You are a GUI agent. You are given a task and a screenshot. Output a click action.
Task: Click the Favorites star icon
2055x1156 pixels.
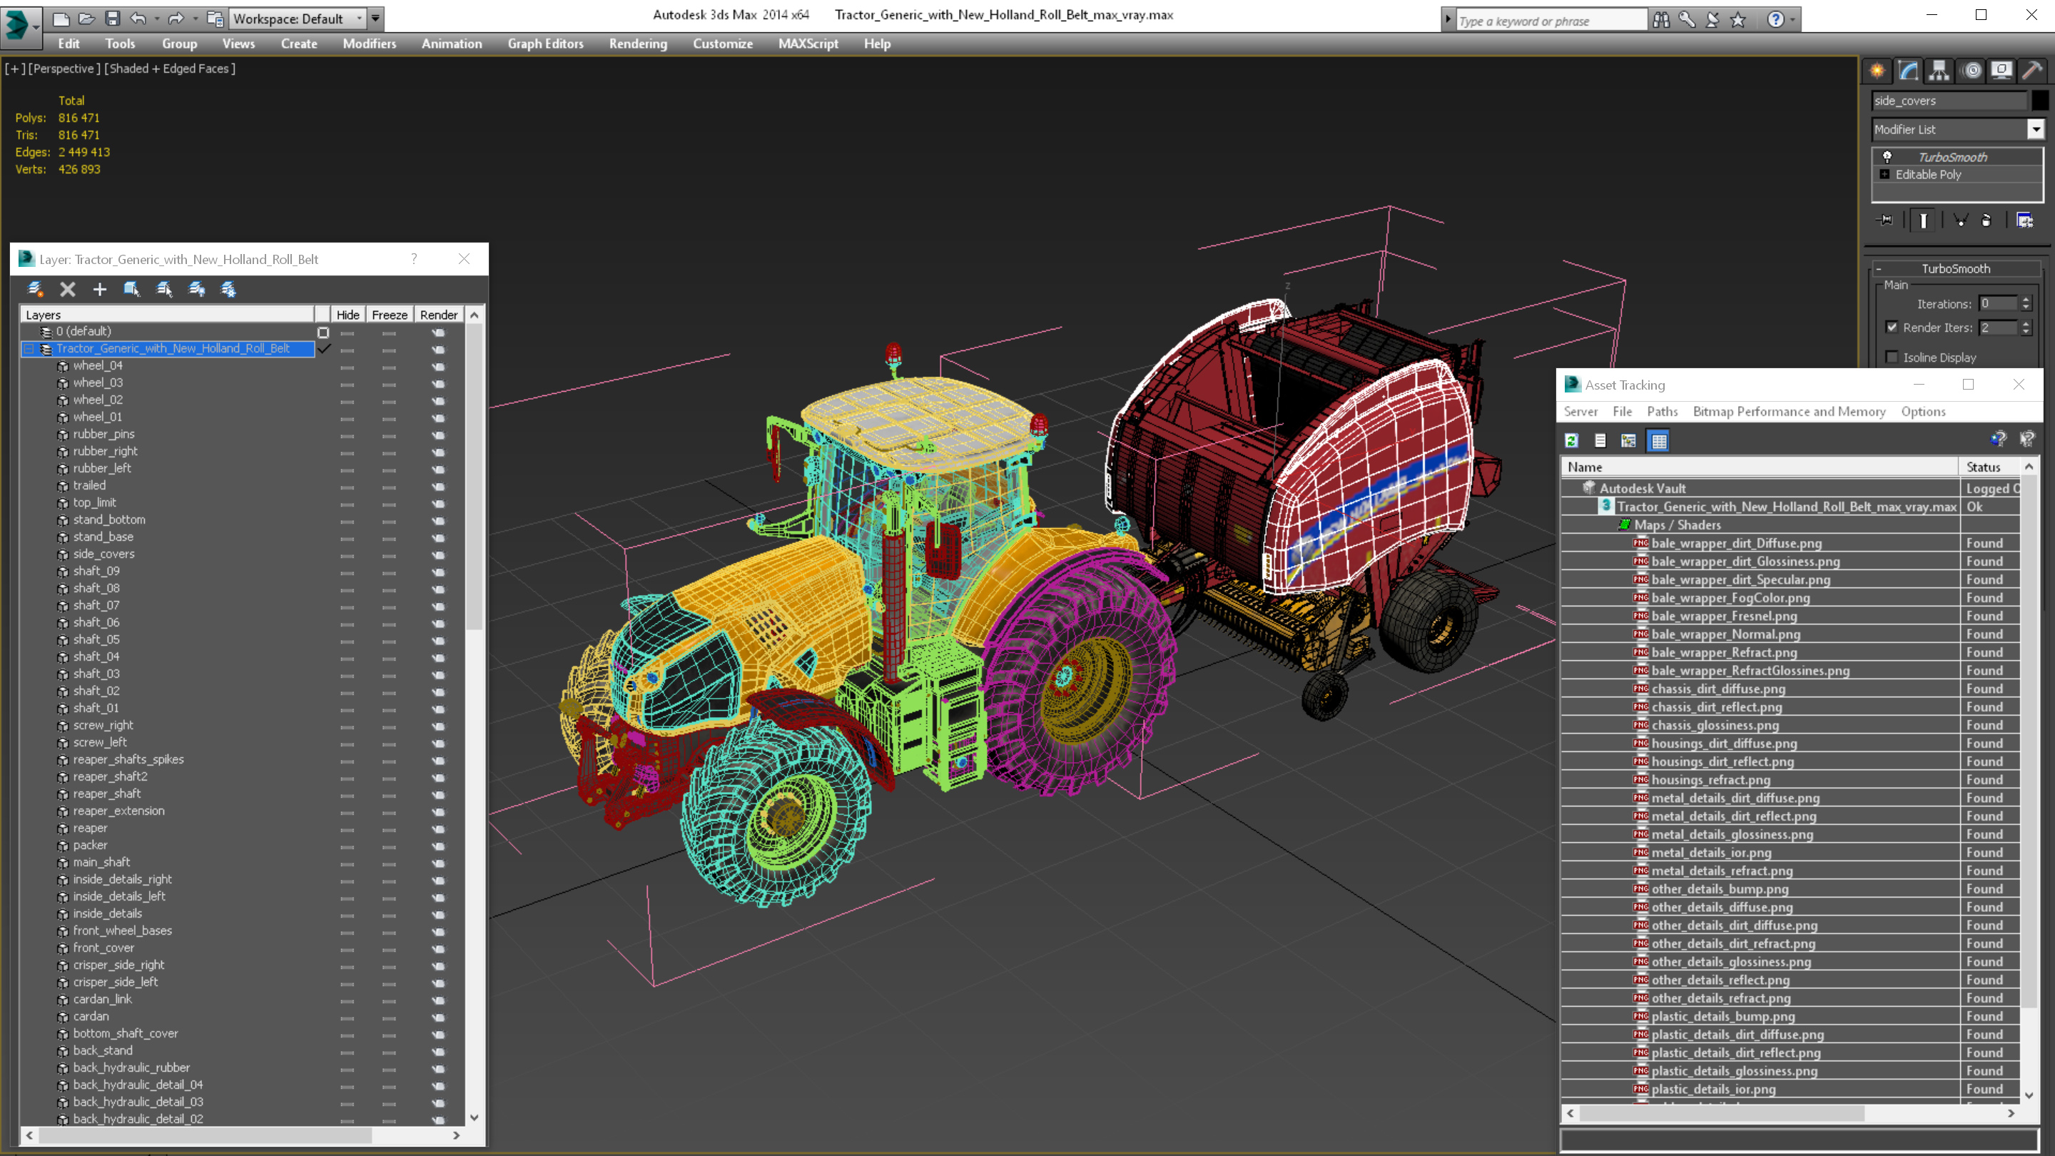pyautogui.click(x=1738, y=20)
